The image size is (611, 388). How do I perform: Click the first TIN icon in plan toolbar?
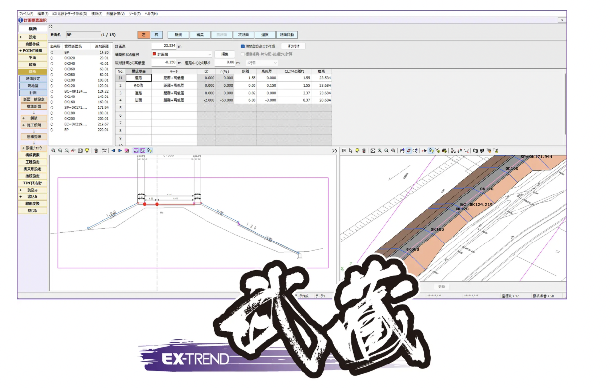click(x=488, y=150)
